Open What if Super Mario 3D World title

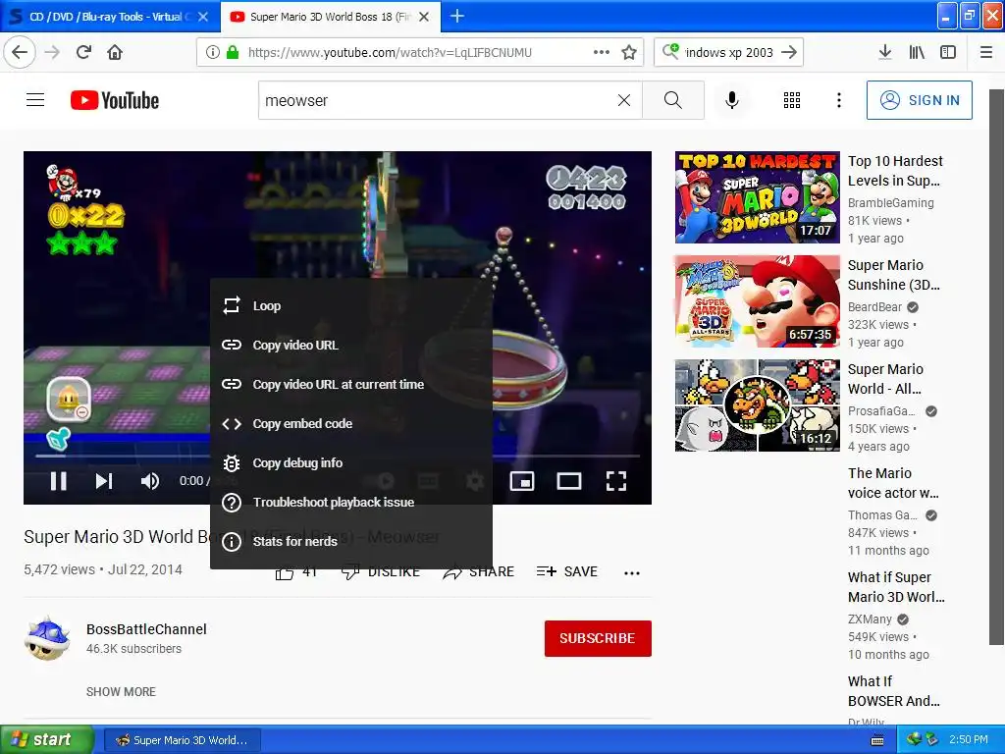[x=896, y=587]
